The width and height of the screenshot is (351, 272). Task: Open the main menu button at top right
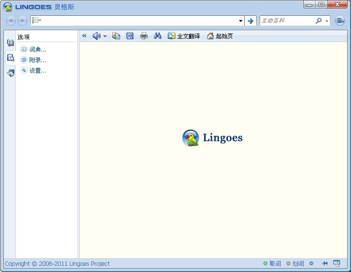click(340, 21)
